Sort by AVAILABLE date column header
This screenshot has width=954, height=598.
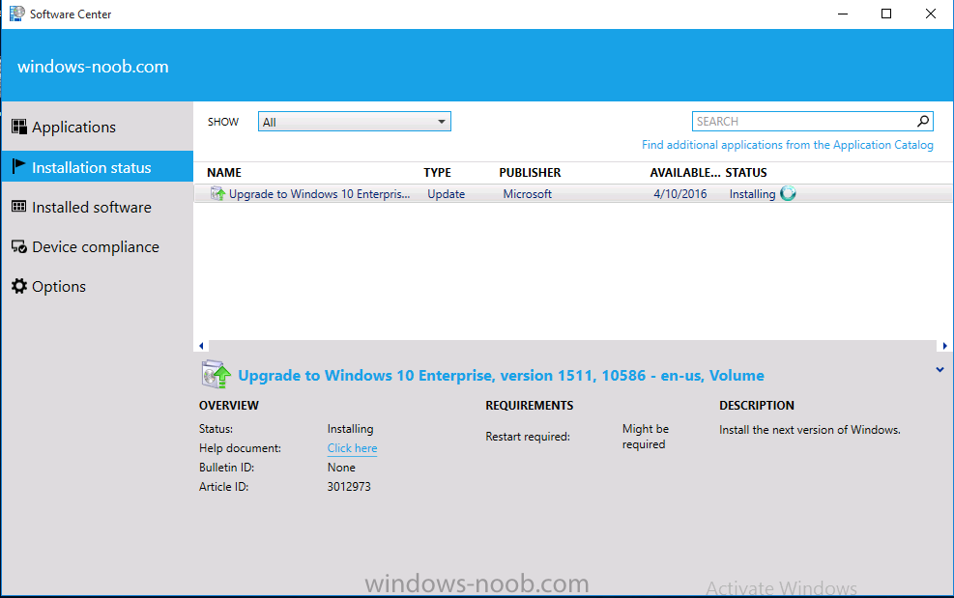point(685,173)
